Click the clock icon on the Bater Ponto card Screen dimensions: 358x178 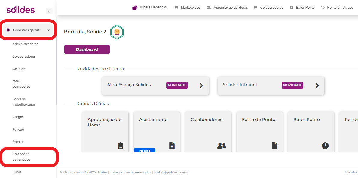click(x=325, y=146)
